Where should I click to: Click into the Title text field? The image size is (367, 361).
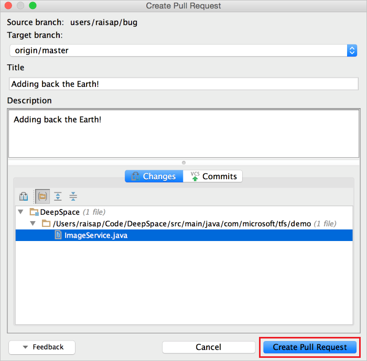183,84
